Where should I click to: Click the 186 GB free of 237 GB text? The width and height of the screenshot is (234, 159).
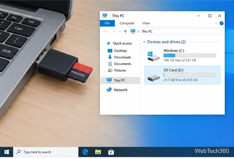point(180,60)
